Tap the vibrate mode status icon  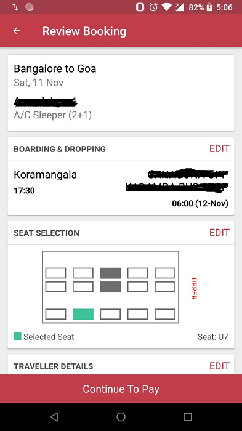pos(140,7)
